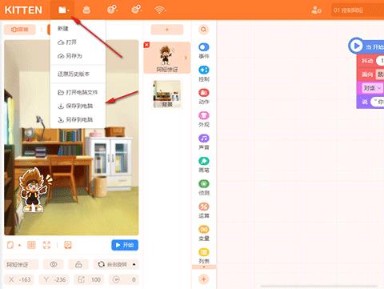This screenshot has width=384, height=289.
Task: Expand the category list's small down arrow
Action: pyautogui.click(x=204, y=267)
